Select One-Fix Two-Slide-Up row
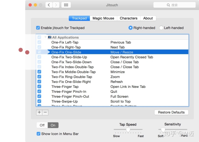The width and height of the screenshot is (199, 142). [x=112, y=57]
